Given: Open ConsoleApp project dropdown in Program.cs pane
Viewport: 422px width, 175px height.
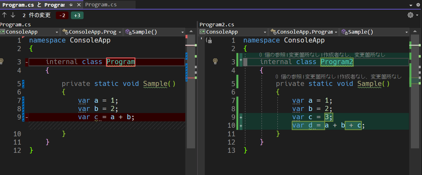Looking at the screenshot, I should pyautogui.click(x=57, y=32).
